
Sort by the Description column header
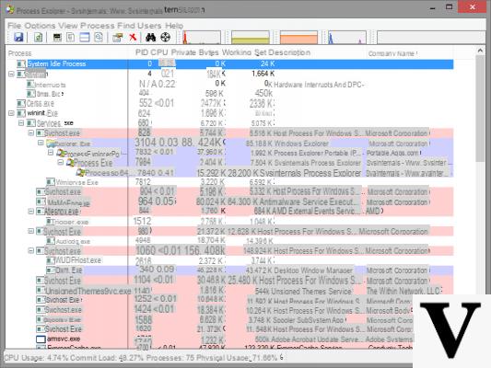289,52
